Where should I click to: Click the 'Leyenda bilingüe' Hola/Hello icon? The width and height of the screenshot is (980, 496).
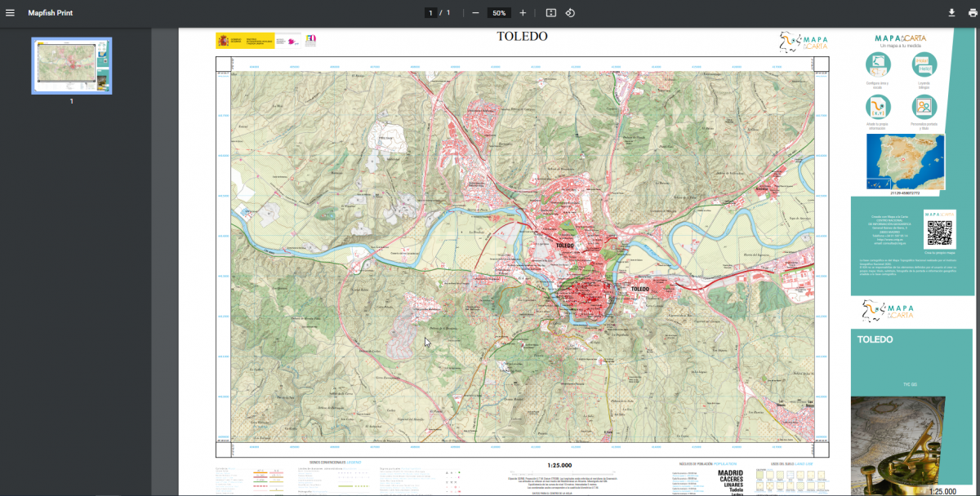click(x=924, y=64)
